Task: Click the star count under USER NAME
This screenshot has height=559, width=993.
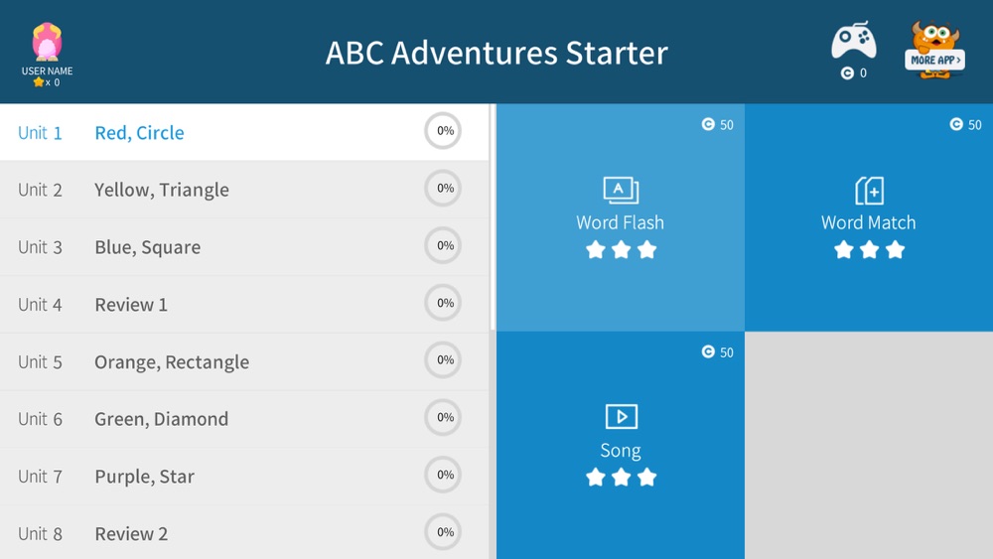Action: coord(47,82)
